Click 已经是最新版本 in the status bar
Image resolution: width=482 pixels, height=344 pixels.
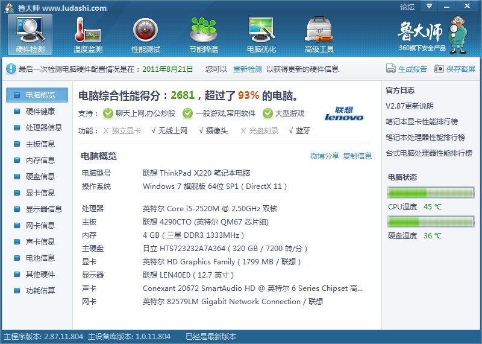tap(211, 337)
